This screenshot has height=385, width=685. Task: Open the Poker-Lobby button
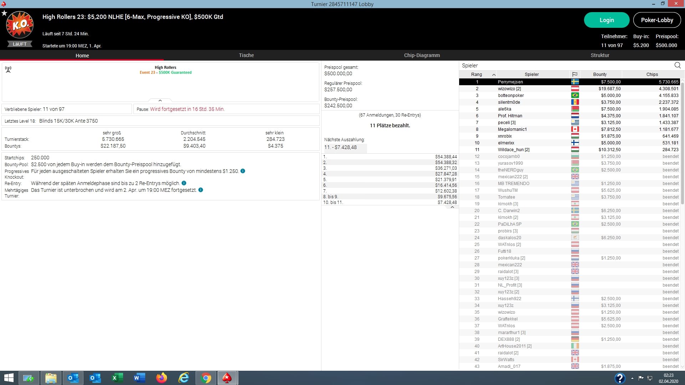click(657, 20)
